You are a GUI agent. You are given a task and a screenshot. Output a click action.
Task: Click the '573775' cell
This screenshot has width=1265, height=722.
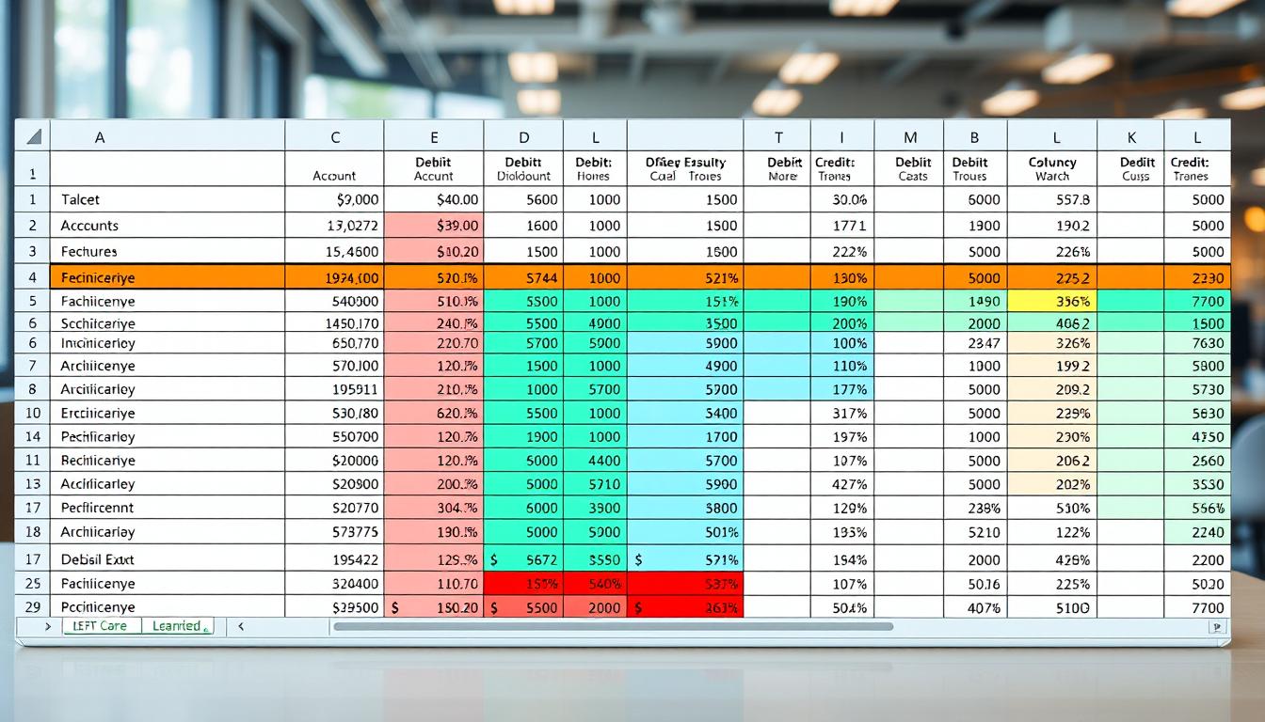pos(335,532)
